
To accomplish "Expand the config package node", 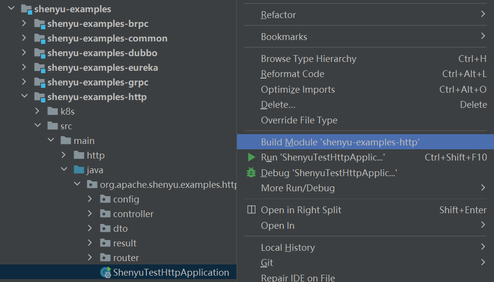I will (x=90, y=199).
